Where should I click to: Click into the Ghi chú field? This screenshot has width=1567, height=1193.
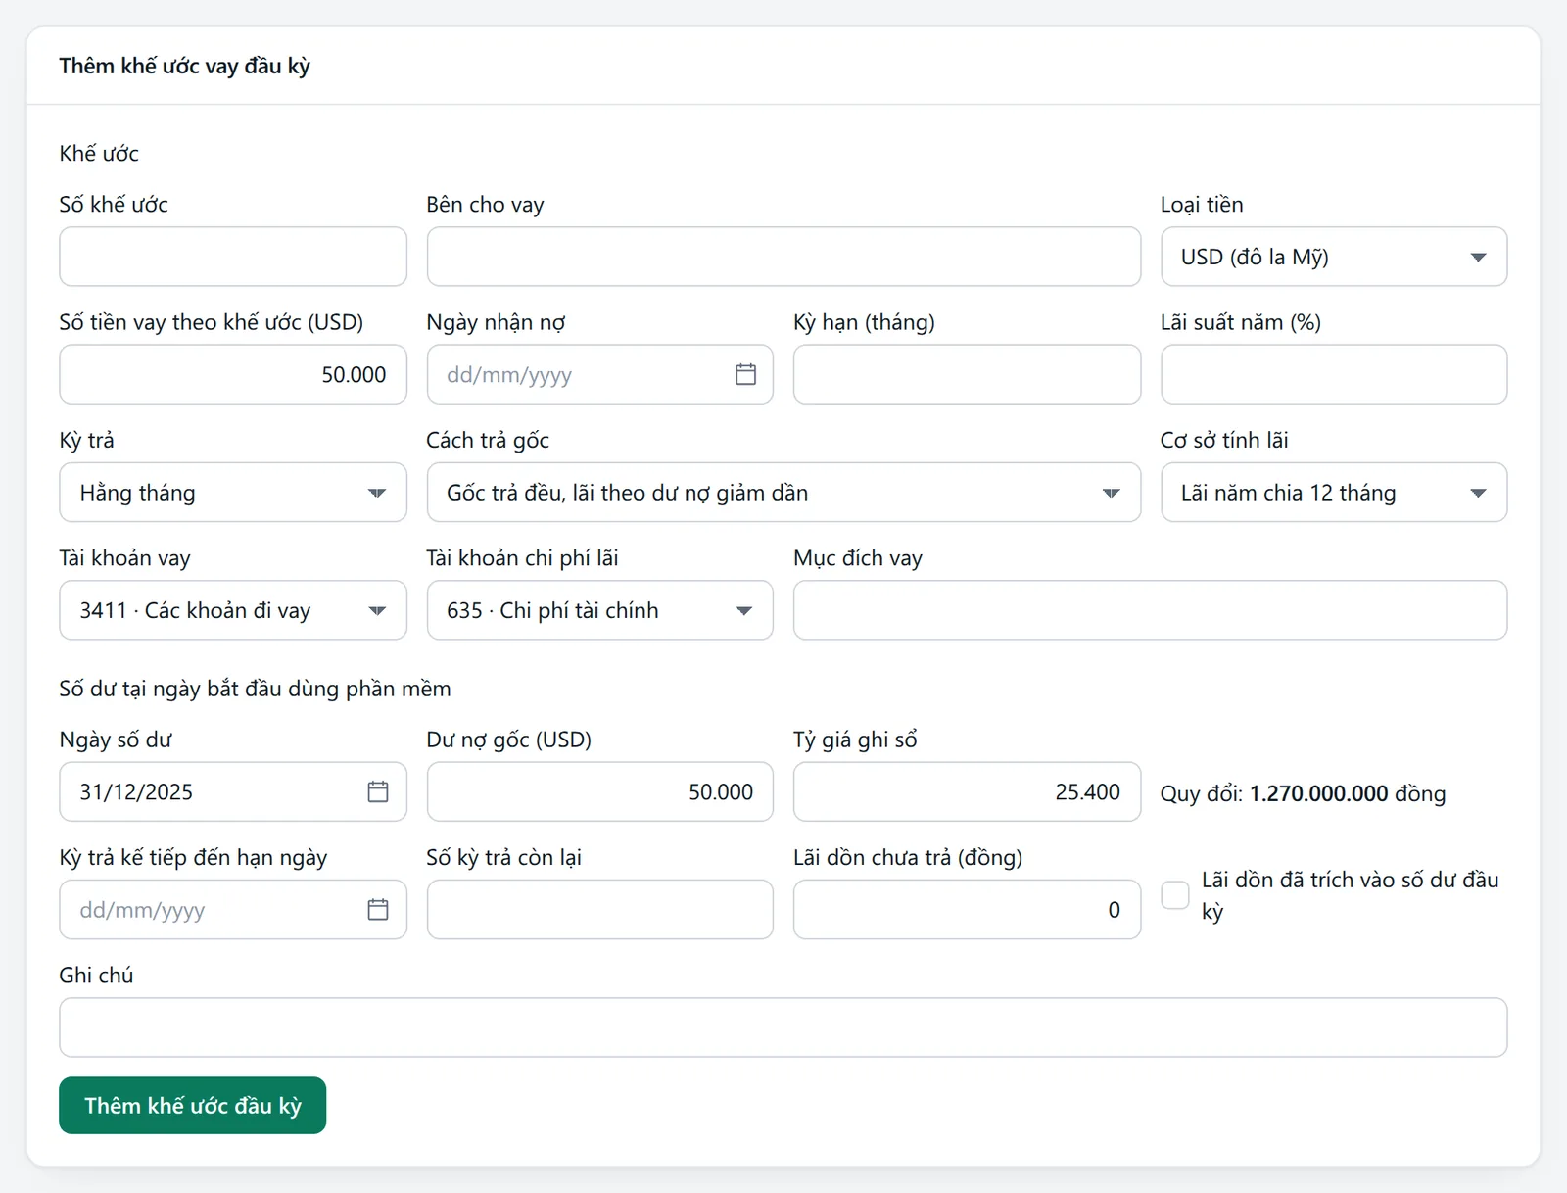783,1027
